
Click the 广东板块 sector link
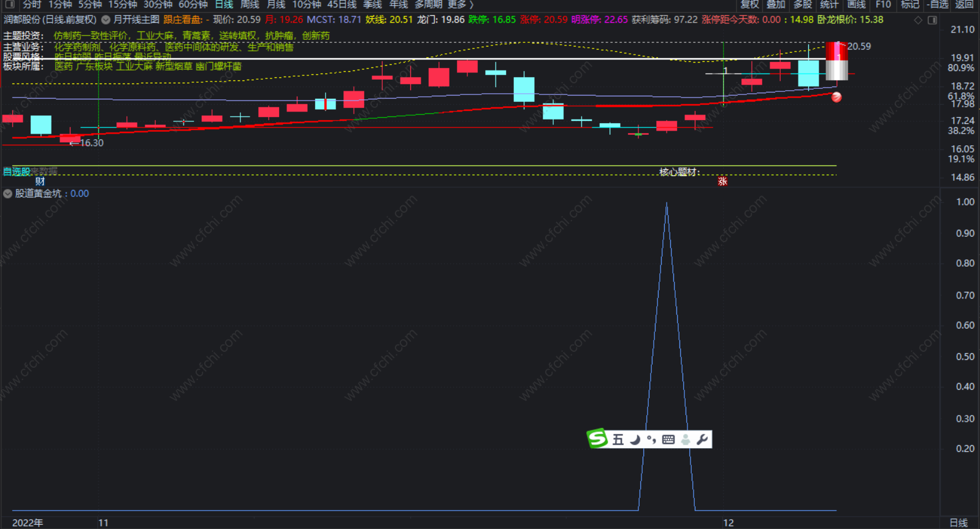[94, 66]
